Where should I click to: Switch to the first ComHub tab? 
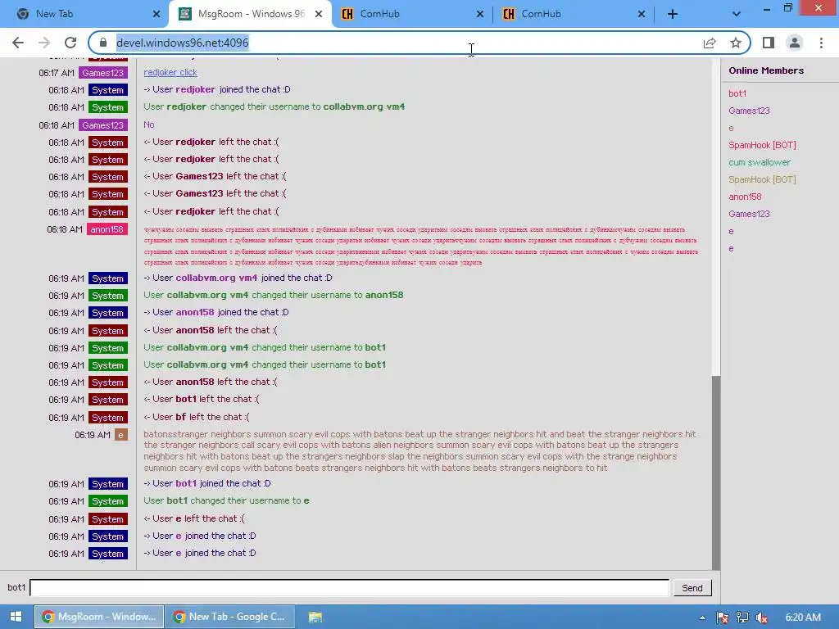pos(412,14)
